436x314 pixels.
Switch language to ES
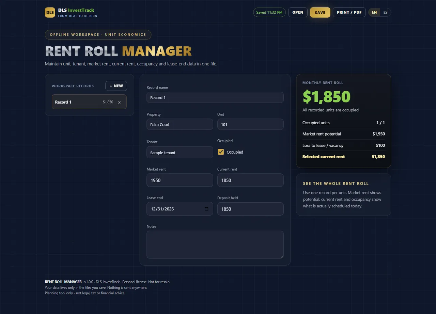click(385, 12)
